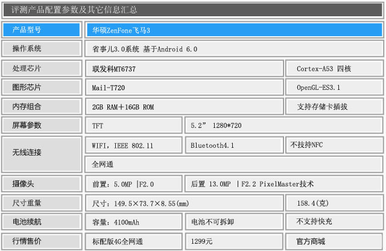
Task: Select the 尺寸重量 row label
Action: tap(42, 203)
